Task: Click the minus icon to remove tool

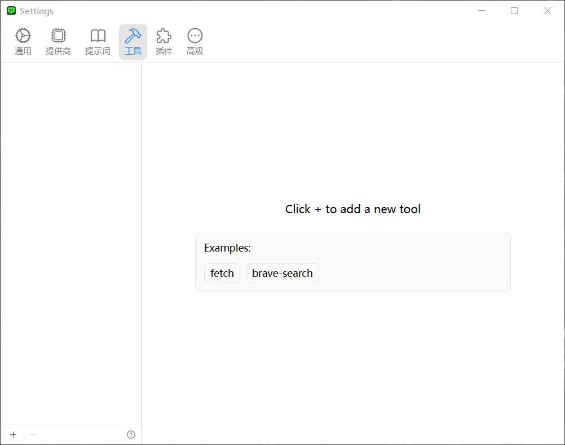Action: pos(33,435)
